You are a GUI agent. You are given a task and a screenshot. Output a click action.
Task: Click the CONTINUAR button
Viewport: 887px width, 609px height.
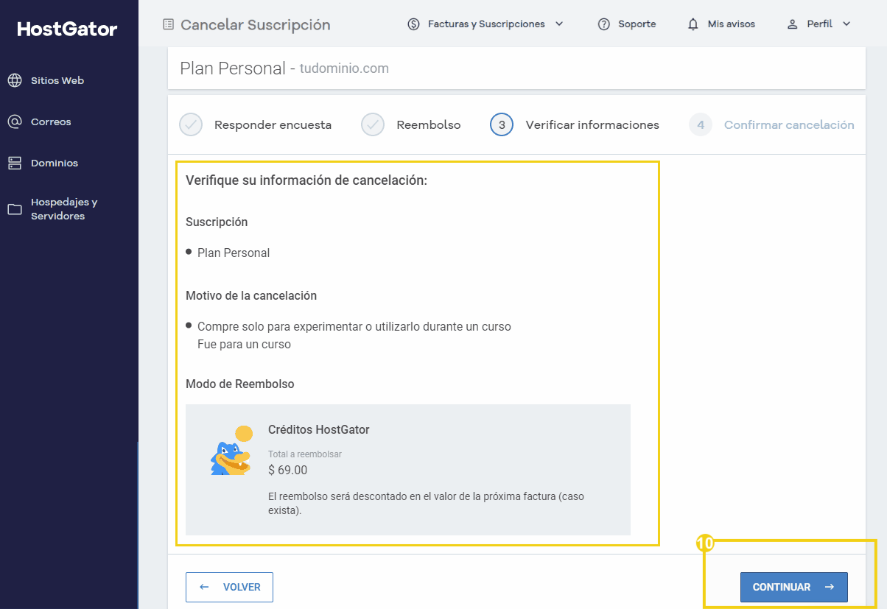click(x=794, y=587)
